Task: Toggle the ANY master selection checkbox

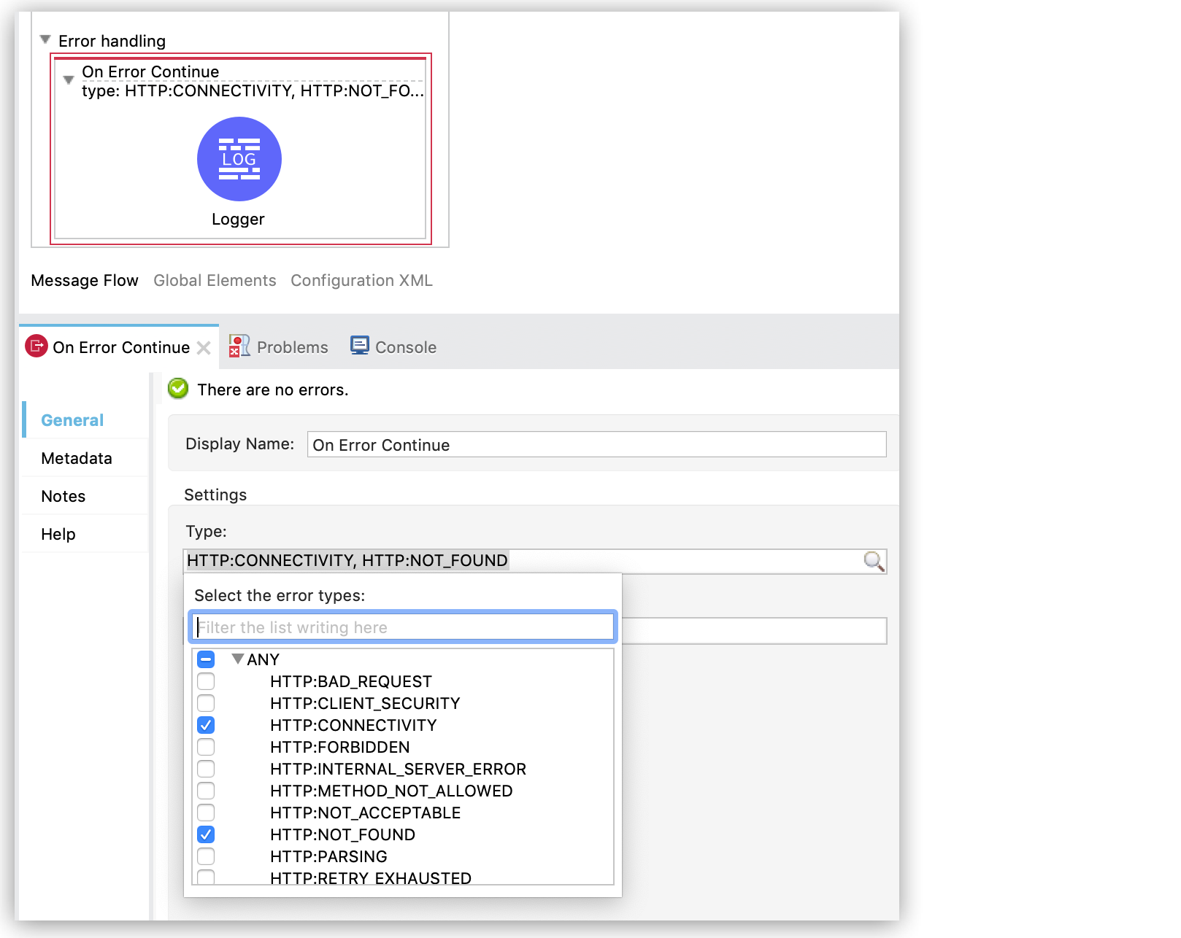Action: coord(206,659)
